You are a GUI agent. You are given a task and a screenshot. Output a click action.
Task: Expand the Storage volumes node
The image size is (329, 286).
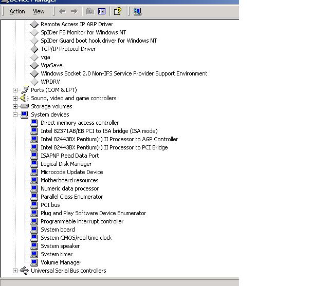pyautogui.click(x=15, y=106)
